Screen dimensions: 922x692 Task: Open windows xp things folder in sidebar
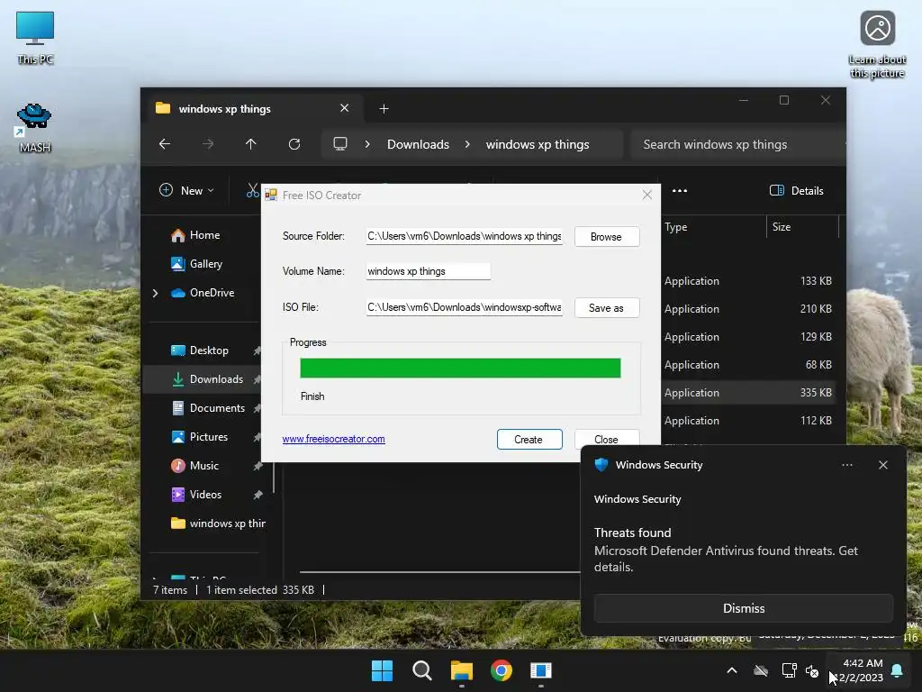tap(218, 524)
